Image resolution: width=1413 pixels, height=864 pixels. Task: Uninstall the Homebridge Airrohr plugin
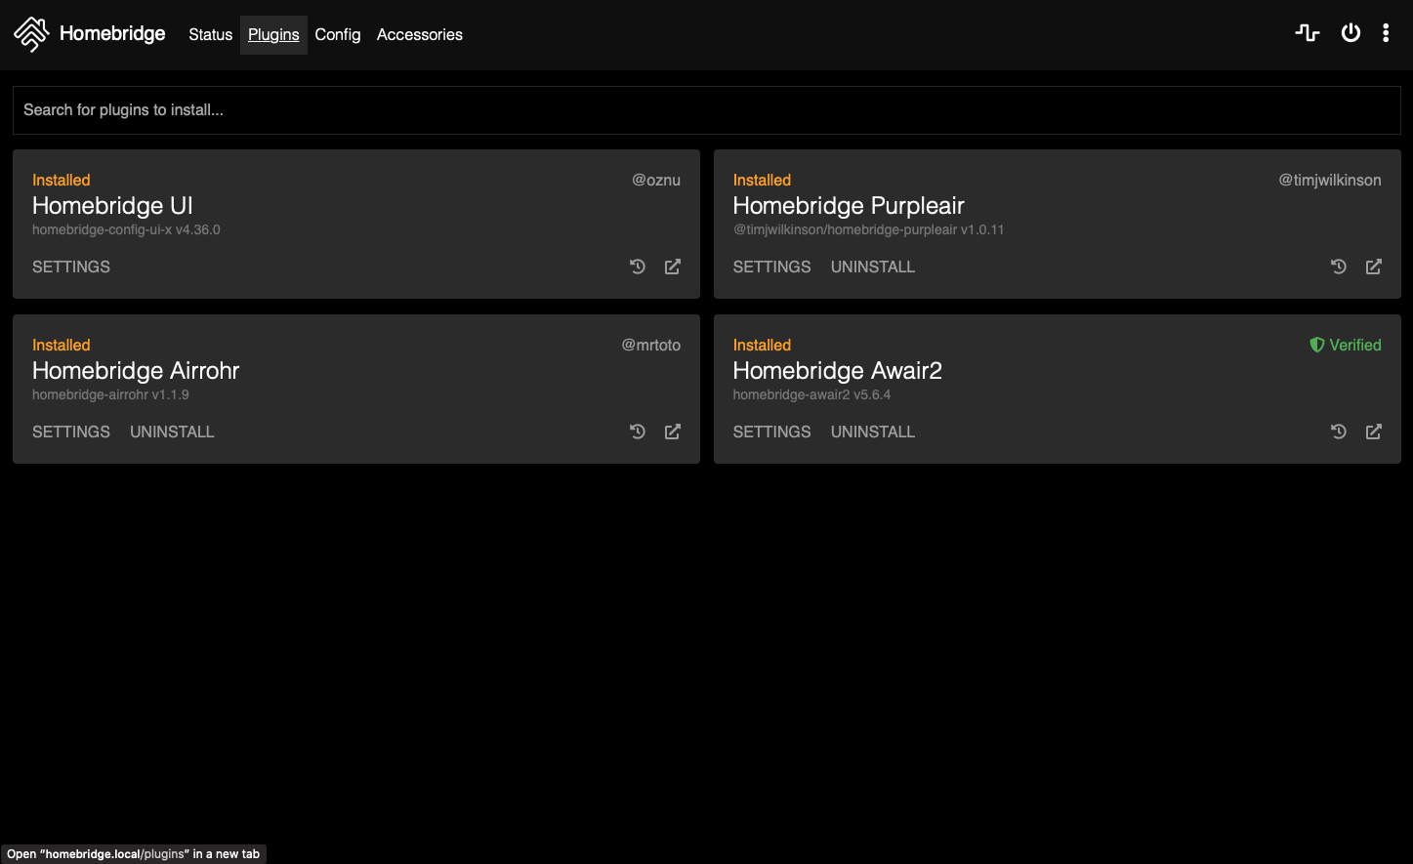[x=172, y=432]
